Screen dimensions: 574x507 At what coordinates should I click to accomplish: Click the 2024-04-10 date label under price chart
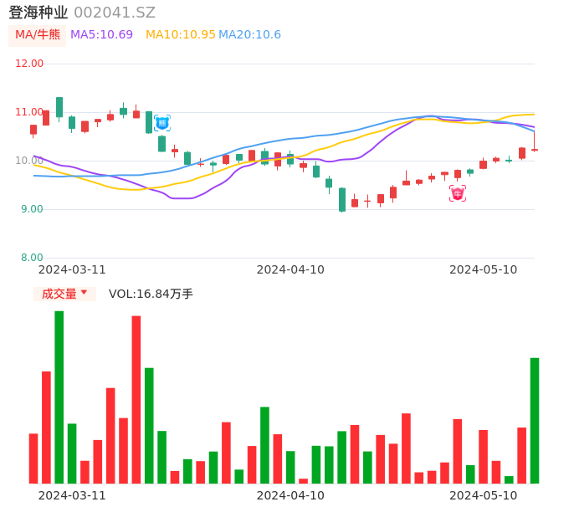coord(290,269)
